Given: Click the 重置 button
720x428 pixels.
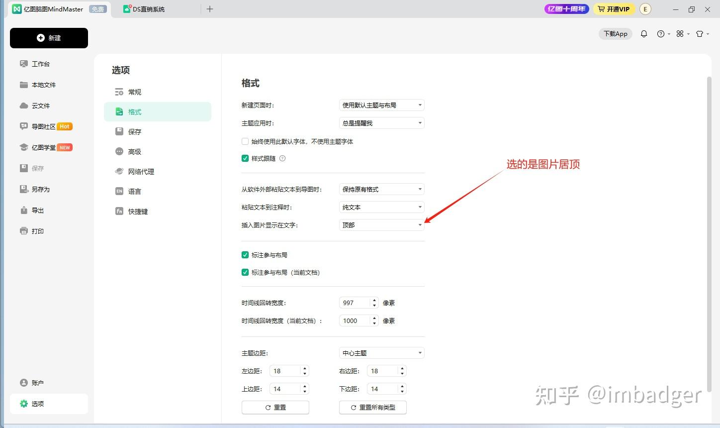Looking at the screenshot, I should click(x=275, y=407).
